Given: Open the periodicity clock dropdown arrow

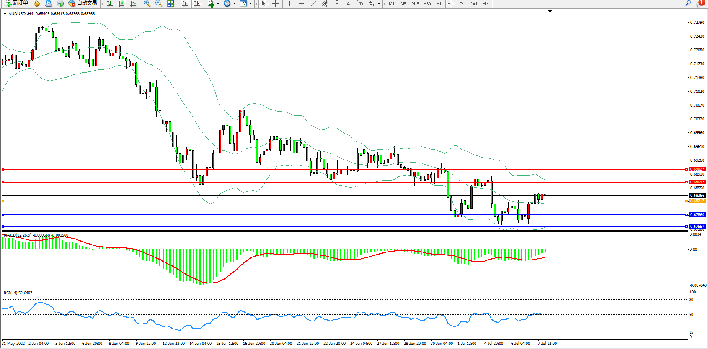Looking at the screenshot, I should pos(234,4).
